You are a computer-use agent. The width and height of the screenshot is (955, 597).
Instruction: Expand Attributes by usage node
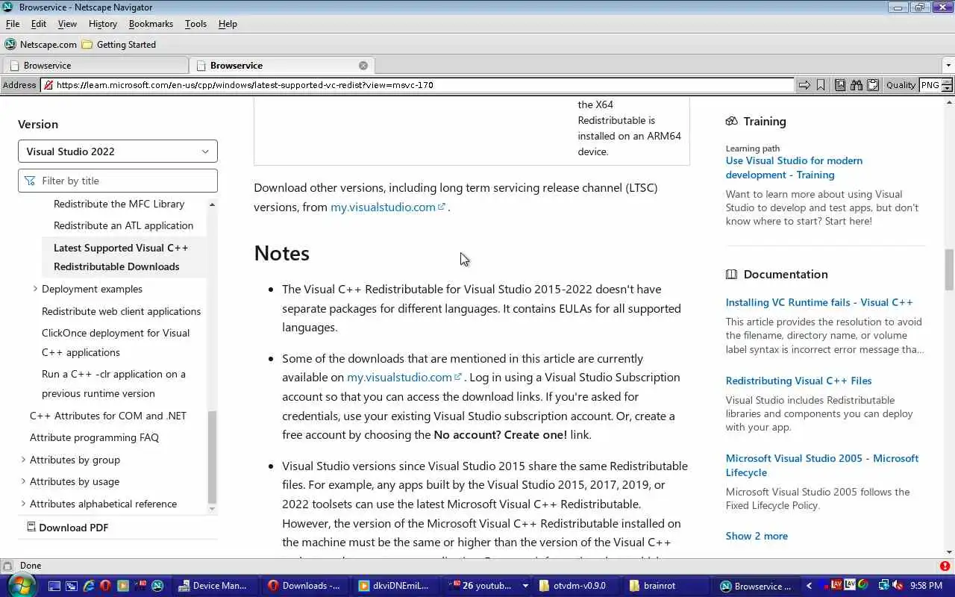pyautogui.click(x=23, y=481)
